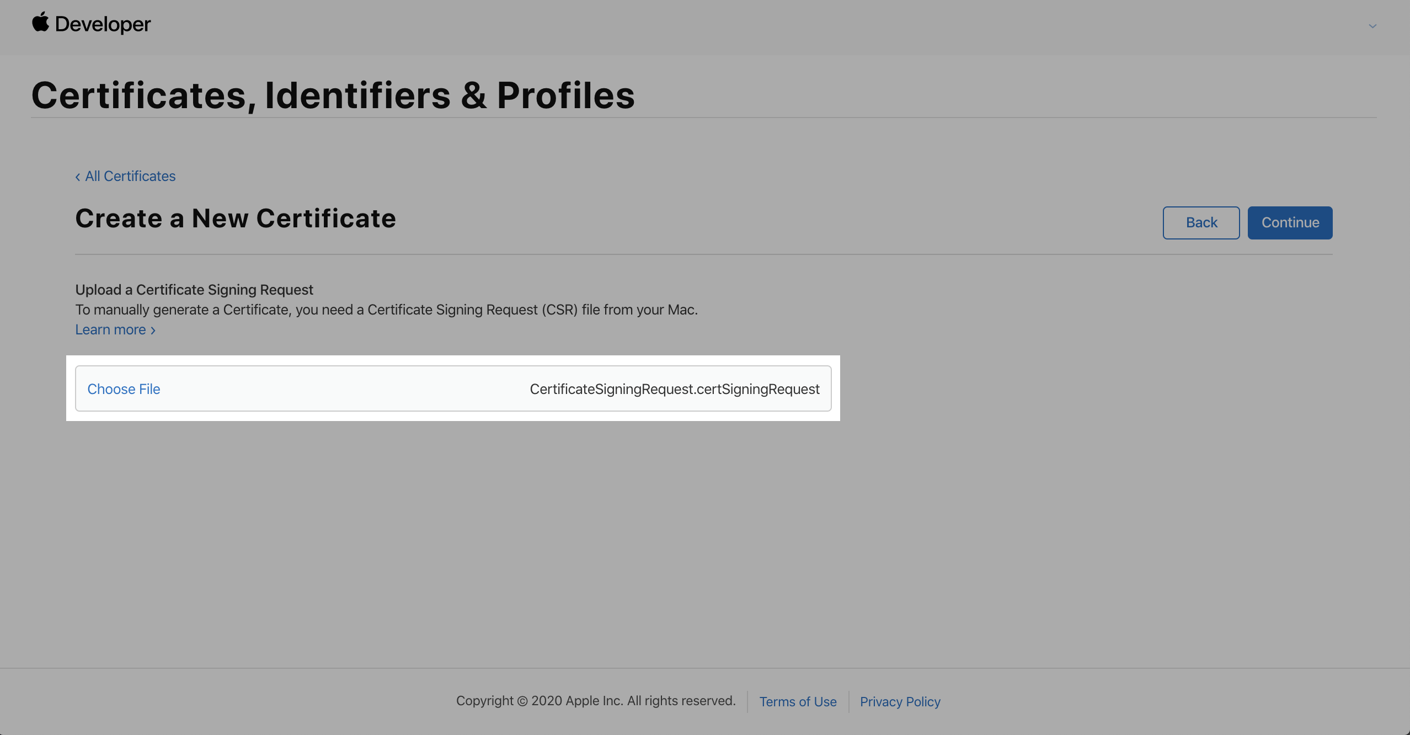
Task: Click the blank middle of file upload box
Action: point(342,389)
